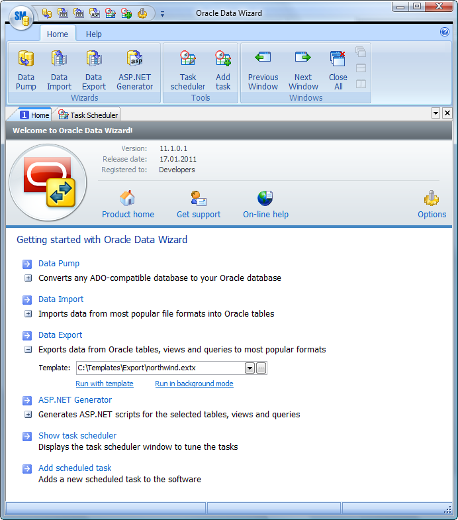458x520 pixels.
Task: Launch Data Import wizard from the ribbon
Action: [x=59, y=70]
